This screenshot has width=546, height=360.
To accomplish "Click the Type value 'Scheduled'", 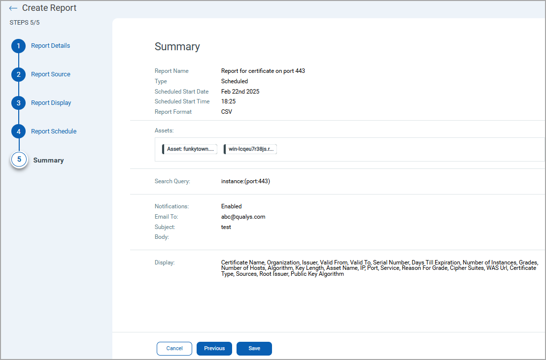I will pos(235,81).
